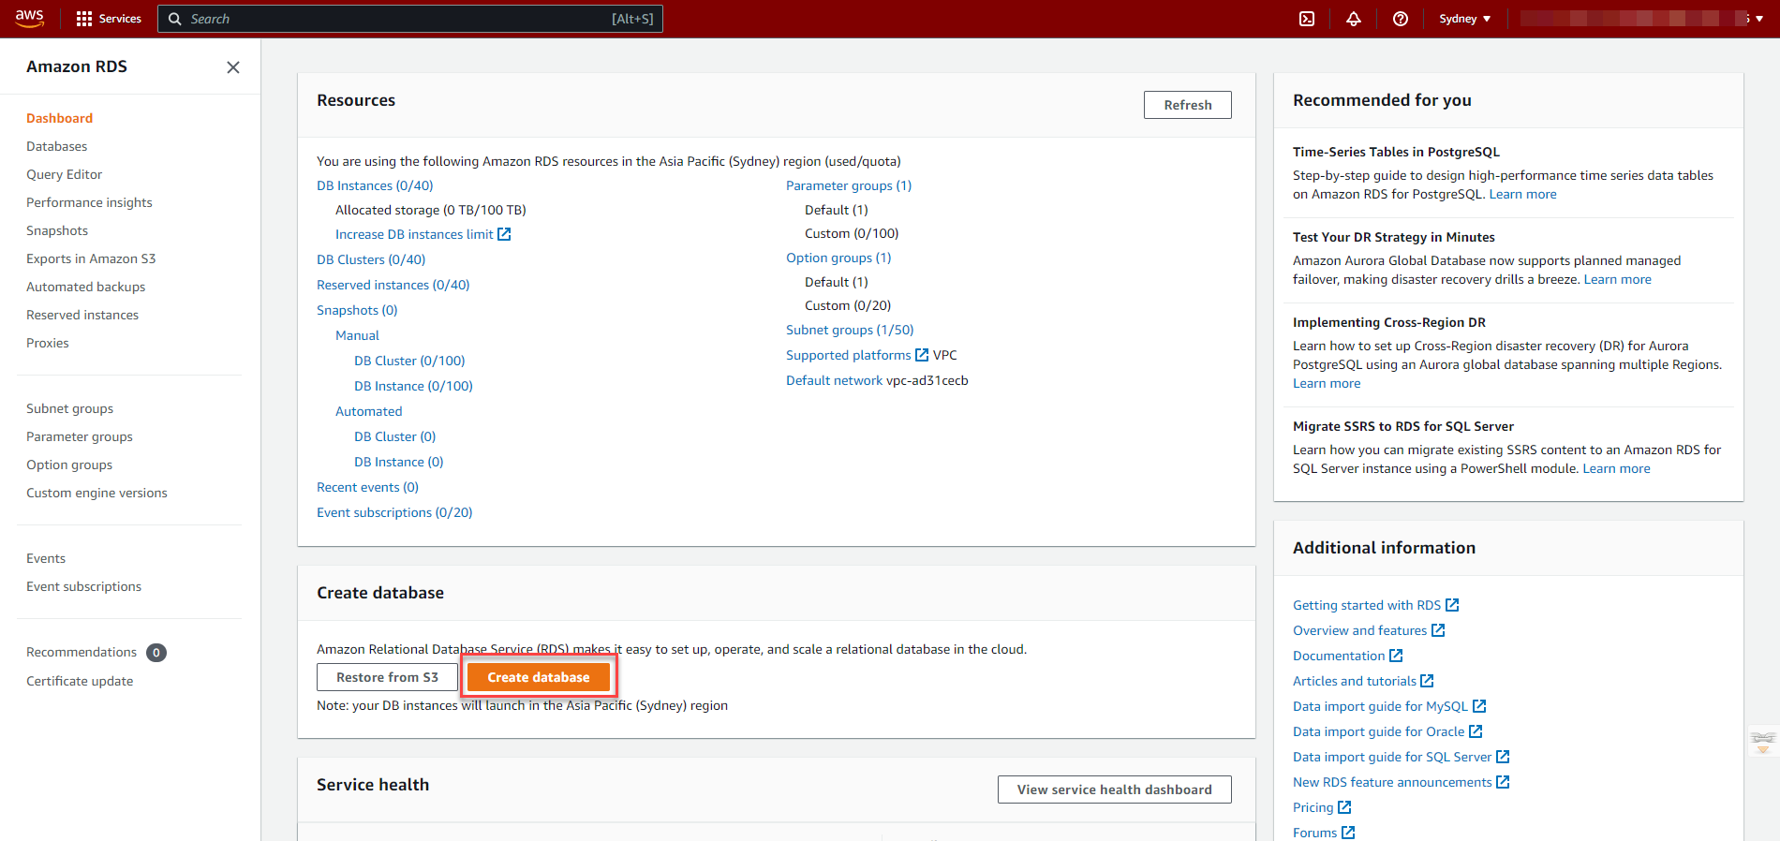Click the Refresh button in Resources

pyautogui.click(x=1187, y=105)
